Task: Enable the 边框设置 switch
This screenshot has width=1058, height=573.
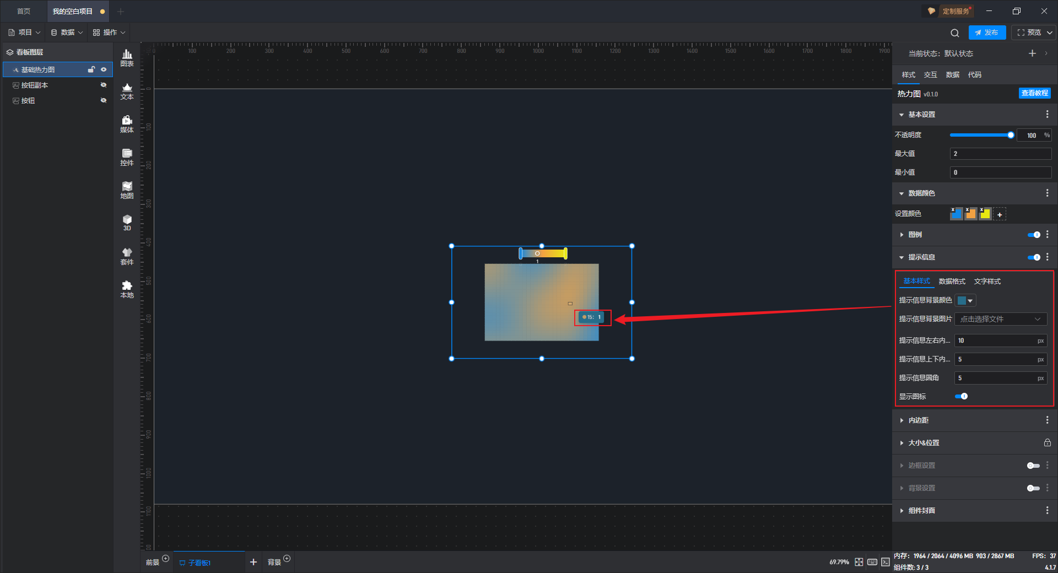Action: click(x=1033, y=466)
